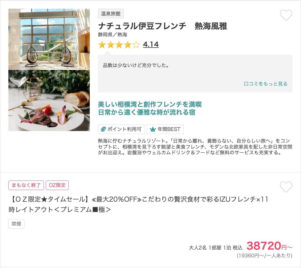Click the まもなく終了 label
This screenshot has width=301, height=268.
click(x=26, y=185)
